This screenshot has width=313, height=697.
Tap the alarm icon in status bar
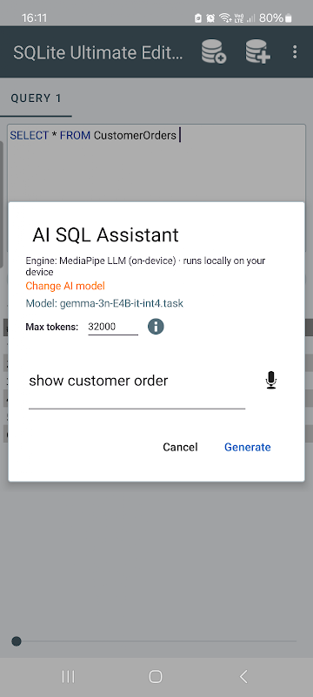click(x=210, y=18)
